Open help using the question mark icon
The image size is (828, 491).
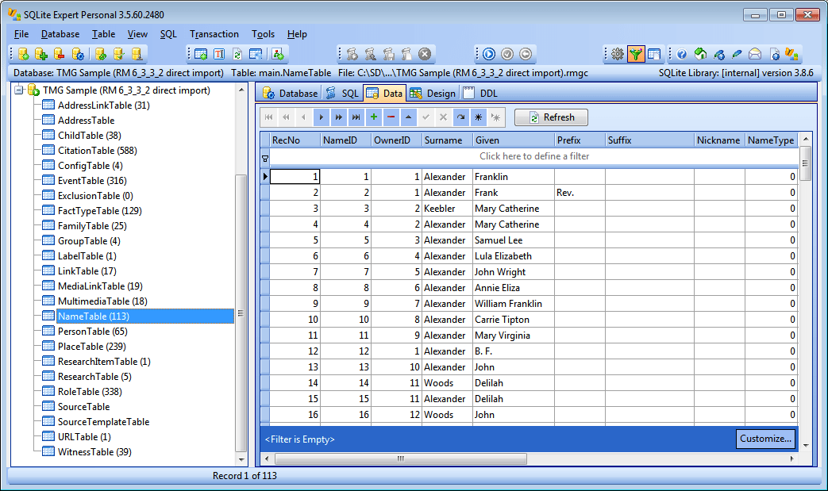683,54
